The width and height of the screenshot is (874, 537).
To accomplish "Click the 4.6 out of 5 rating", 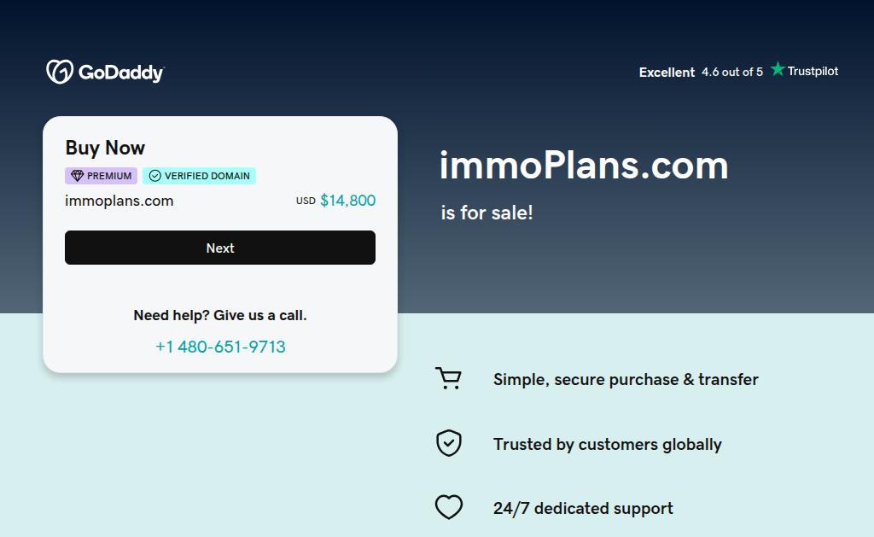I will pos(731,72).
